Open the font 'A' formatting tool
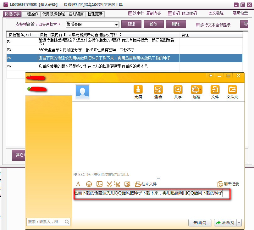The height and width of the screenshot is (230, 254). point(78,184)
